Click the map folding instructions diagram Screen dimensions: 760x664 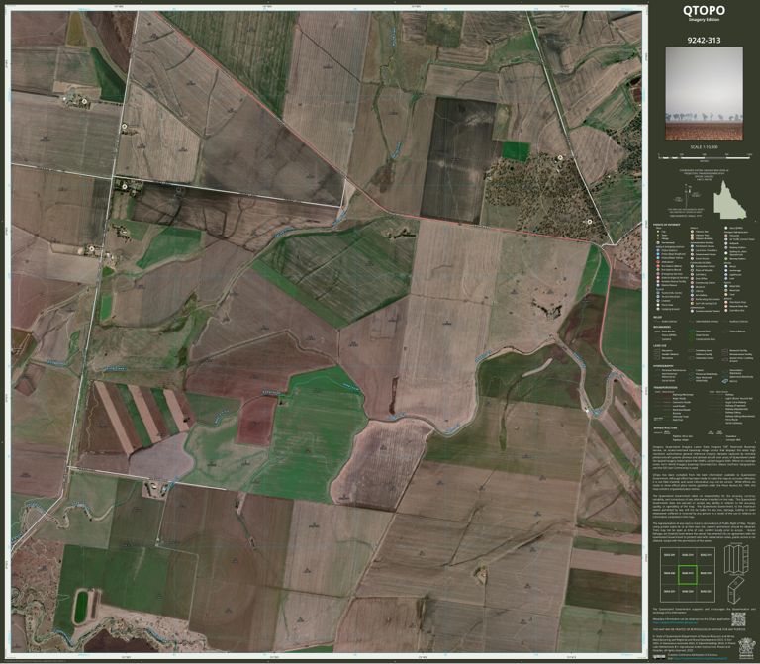(736, 559)
